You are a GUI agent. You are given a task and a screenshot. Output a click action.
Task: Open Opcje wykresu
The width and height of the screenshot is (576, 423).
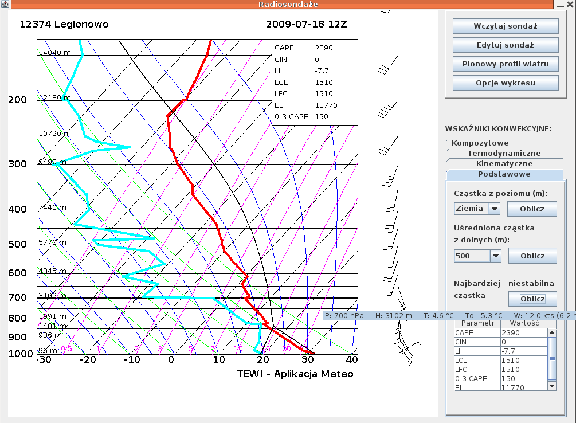click(506, 83)
